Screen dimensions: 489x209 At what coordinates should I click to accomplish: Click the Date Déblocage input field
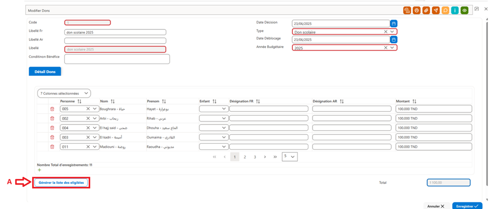click(341, 40)
